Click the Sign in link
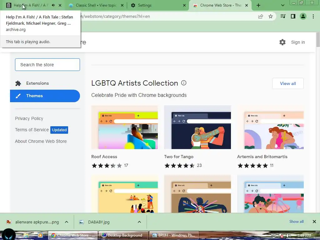 (x=298, y=42)
